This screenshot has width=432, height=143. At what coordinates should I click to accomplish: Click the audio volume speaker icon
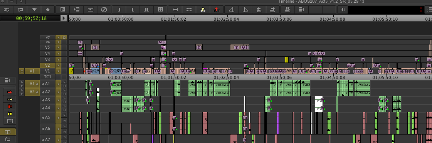click(343, 10)
